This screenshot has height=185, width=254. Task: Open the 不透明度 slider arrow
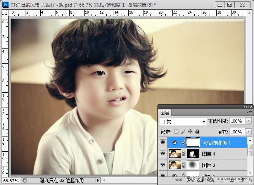pos(248,121)
